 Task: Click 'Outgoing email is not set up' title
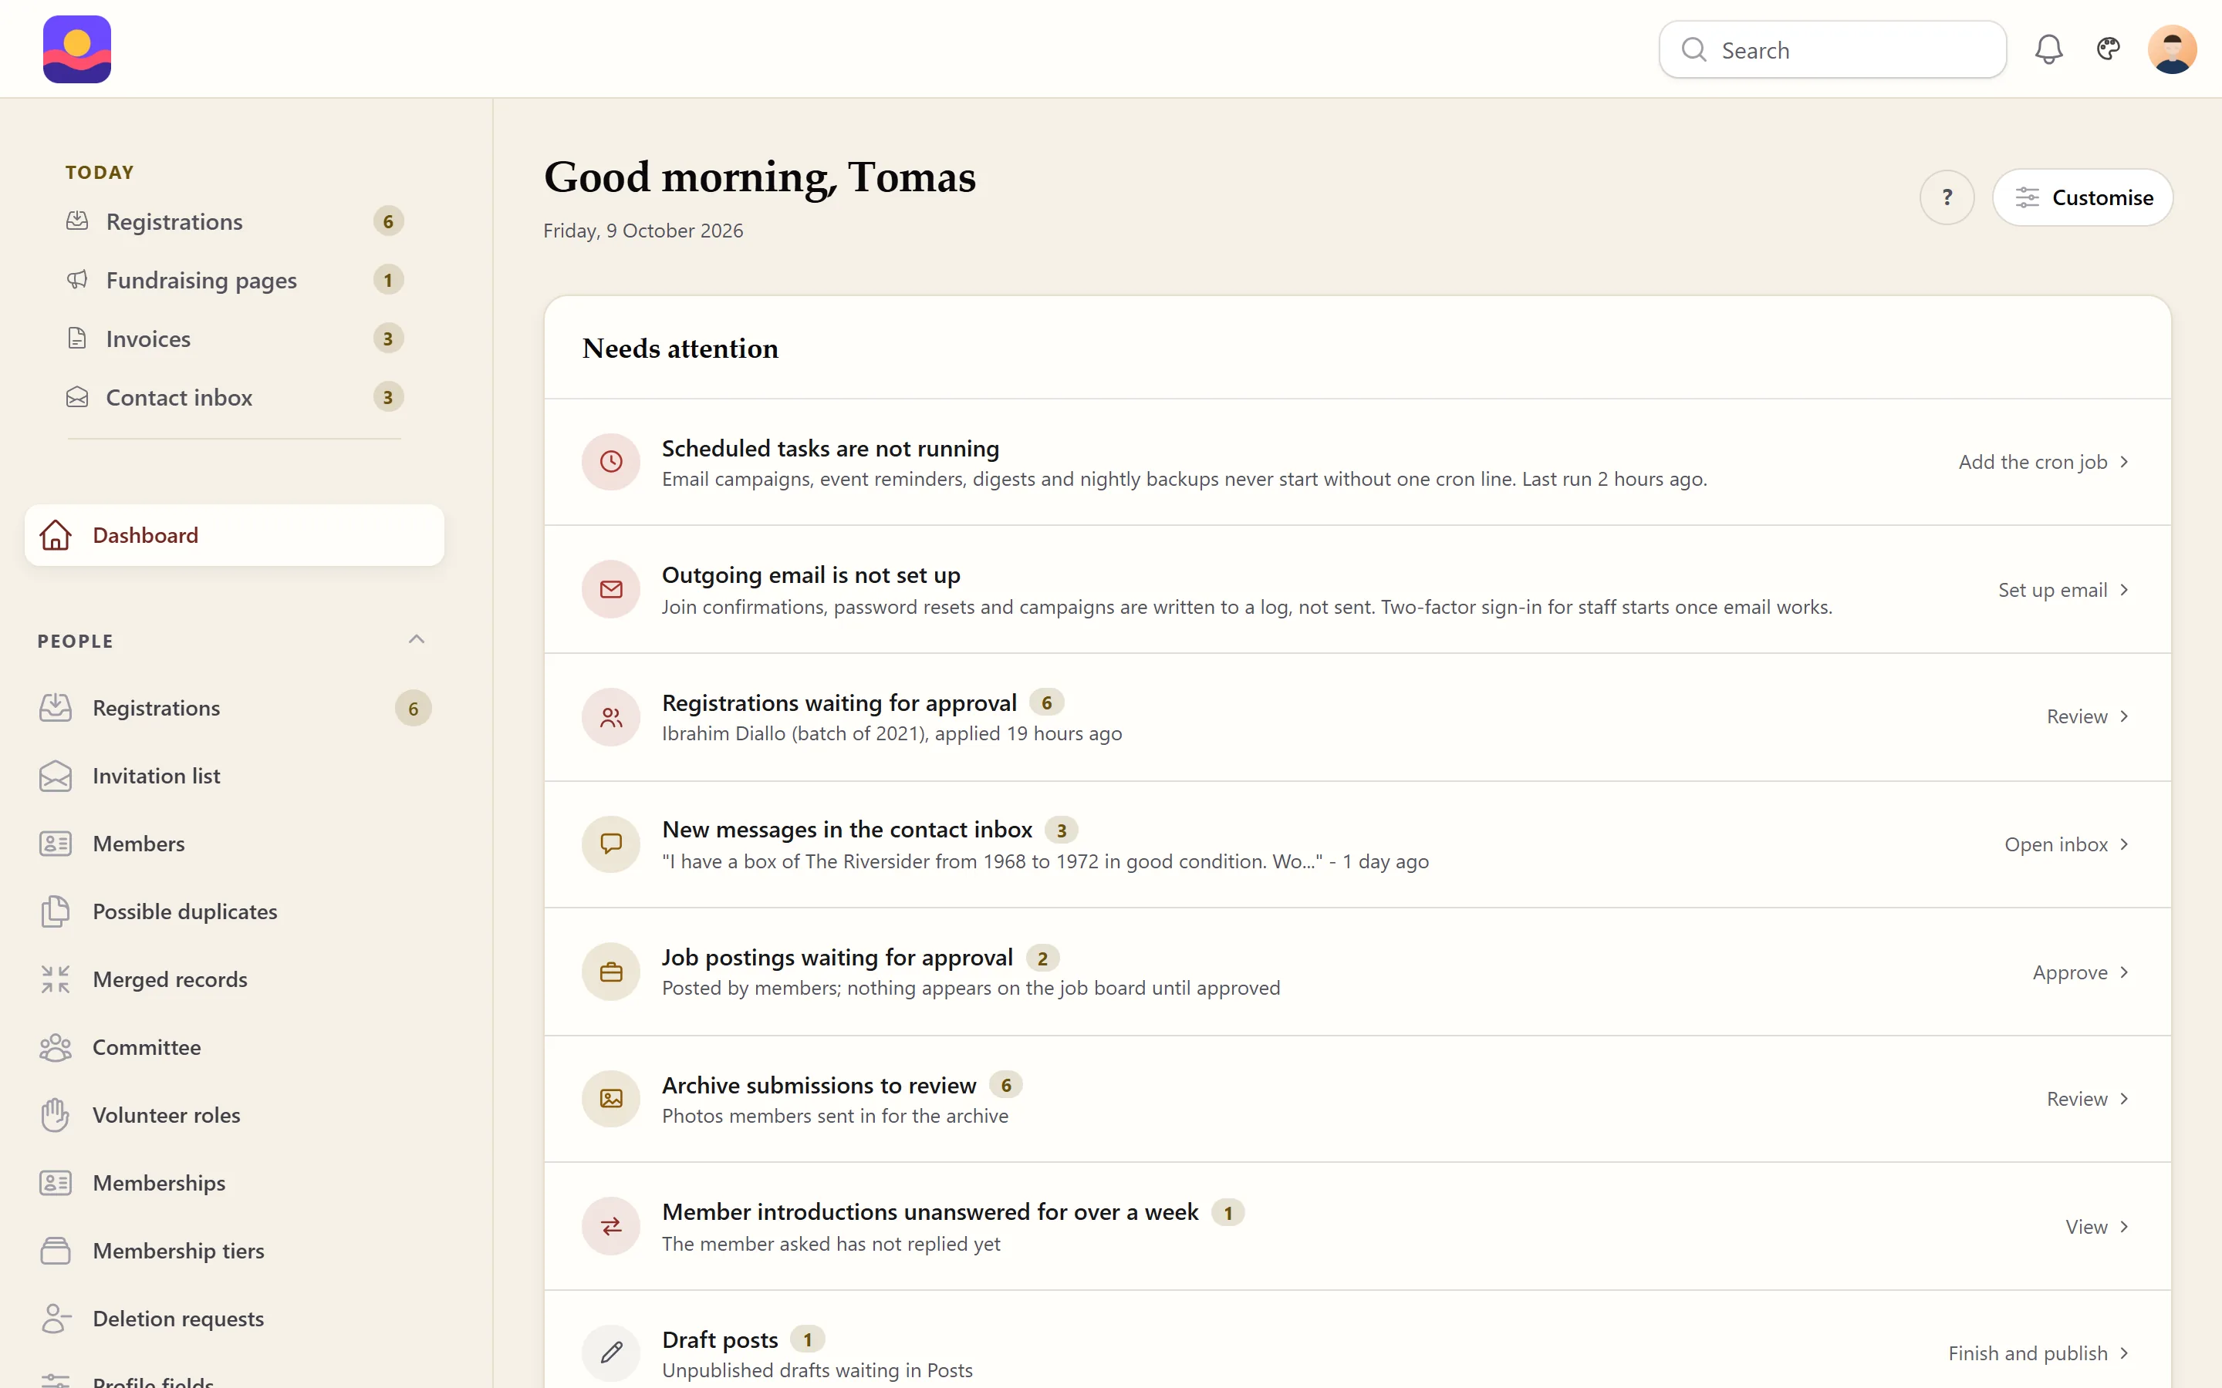(811, 574)
